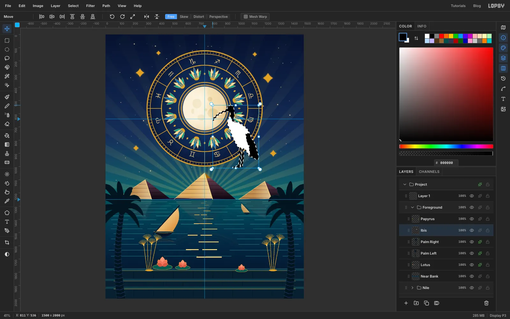510x319 pixels.
Task: Select the Move tool in left toolbar
Action: [7, 29]
